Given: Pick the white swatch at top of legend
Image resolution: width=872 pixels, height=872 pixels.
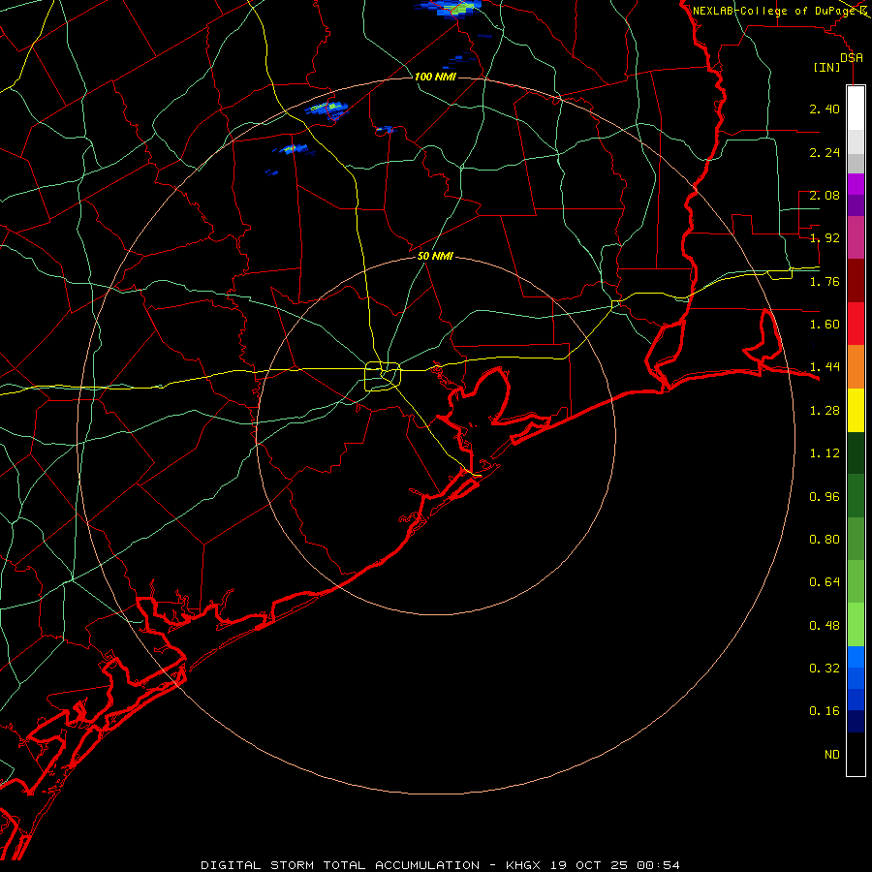Looking at the screenshot, I should click(x=856, y=109).
